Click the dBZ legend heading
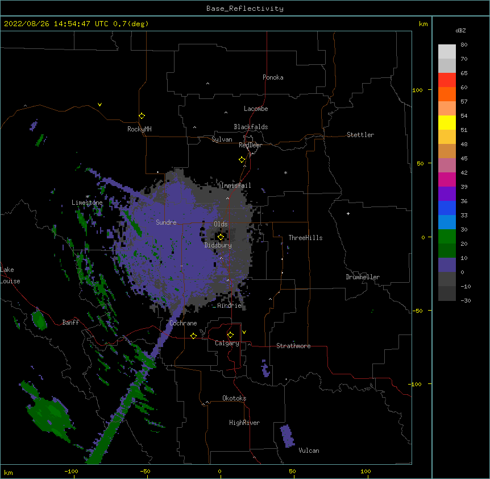Image resolution: width=490 pixels, height=479 pixels. [x=460, y=30]
